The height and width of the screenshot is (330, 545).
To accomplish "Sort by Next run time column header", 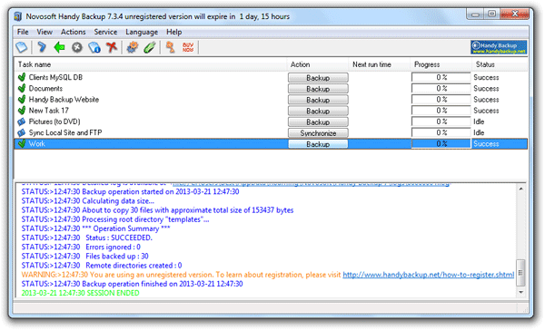I will coord(380,64).
